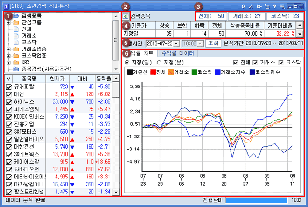The width and height of the screenshot is (308, 207).
Task: Uncheck the 큐캐피탈 stock checkbox
Action: tap(7, 87)
